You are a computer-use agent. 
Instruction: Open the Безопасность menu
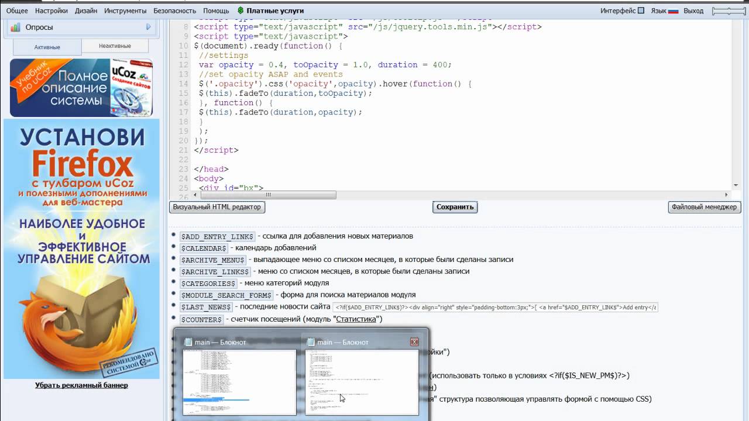coord(174,11)
